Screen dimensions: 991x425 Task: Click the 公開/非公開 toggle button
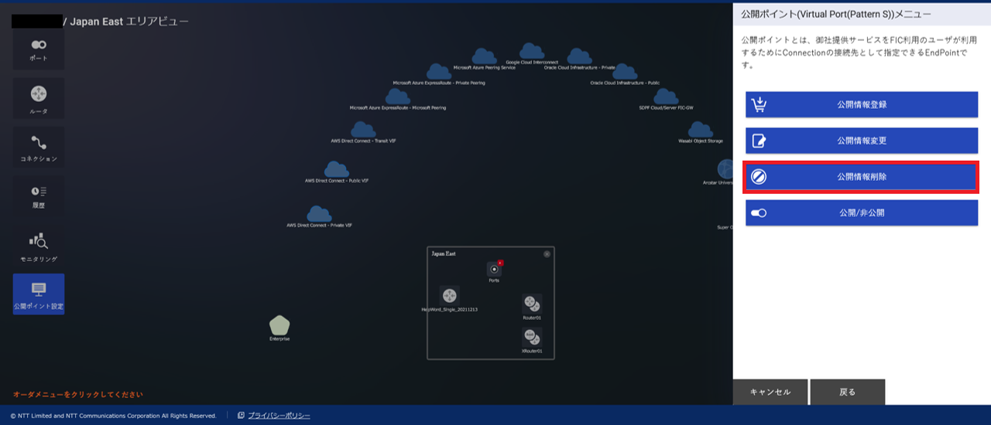coord(862,212)
